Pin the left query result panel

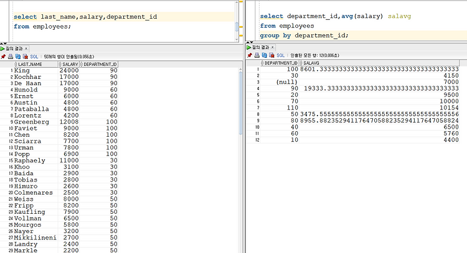[3, 57]
